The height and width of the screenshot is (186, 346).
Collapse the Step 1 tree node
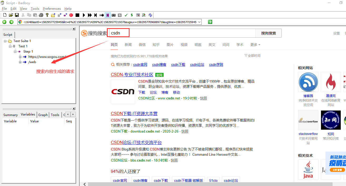coord(15,52)
